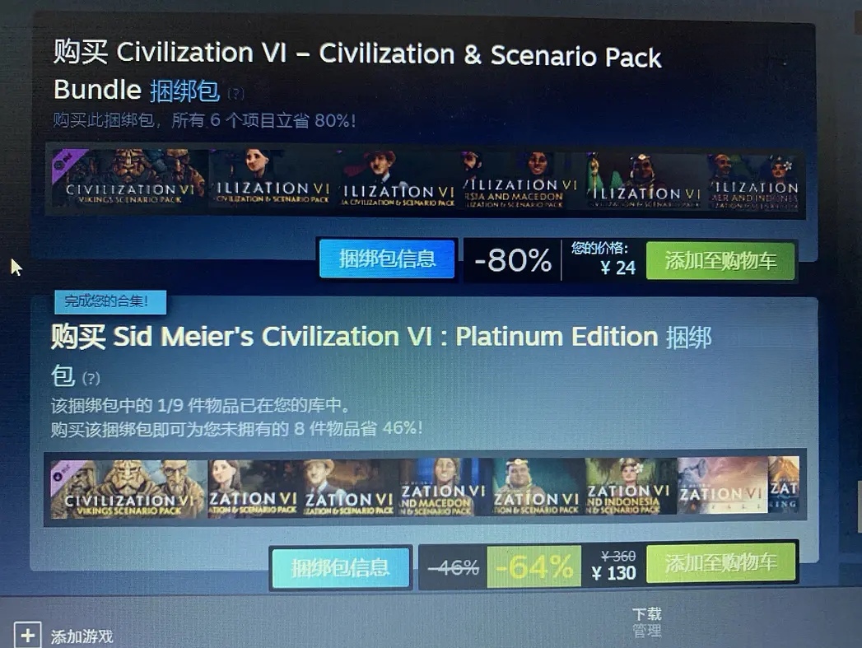Click Persia and Macedon thumbnail in first bundle
The image size is (862, 648).
(x=519, y=181)
